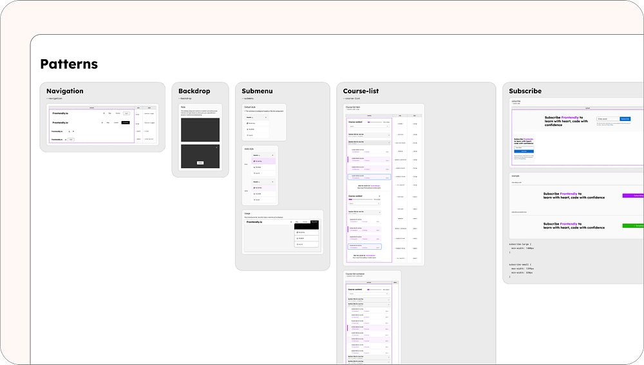Click the "Note" label in the Backdrop card
The image size is (644, 365).
click(x=183, y=107)
